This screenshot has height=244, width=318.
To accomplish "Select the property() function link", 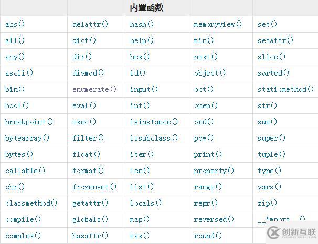I will click(214, 171).
